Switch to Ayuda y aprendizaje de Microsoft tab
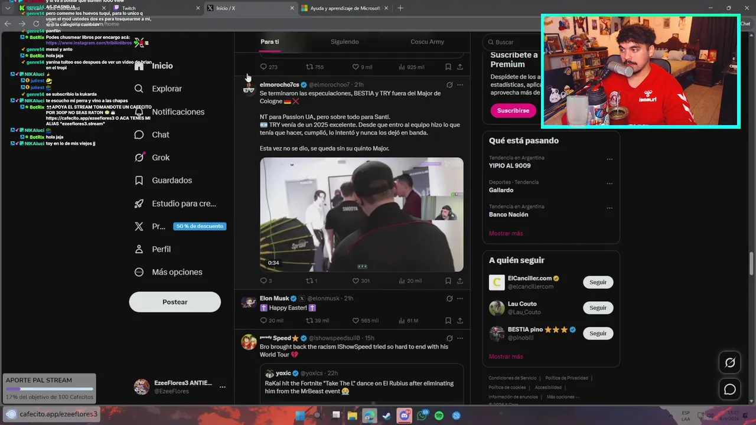Image resolution: width=756 pixels, height=425 pixels. pos(344,8)
